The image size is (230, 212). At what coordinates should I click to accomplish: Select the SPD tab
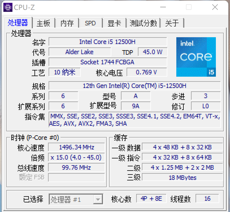(x=90, y=23)
